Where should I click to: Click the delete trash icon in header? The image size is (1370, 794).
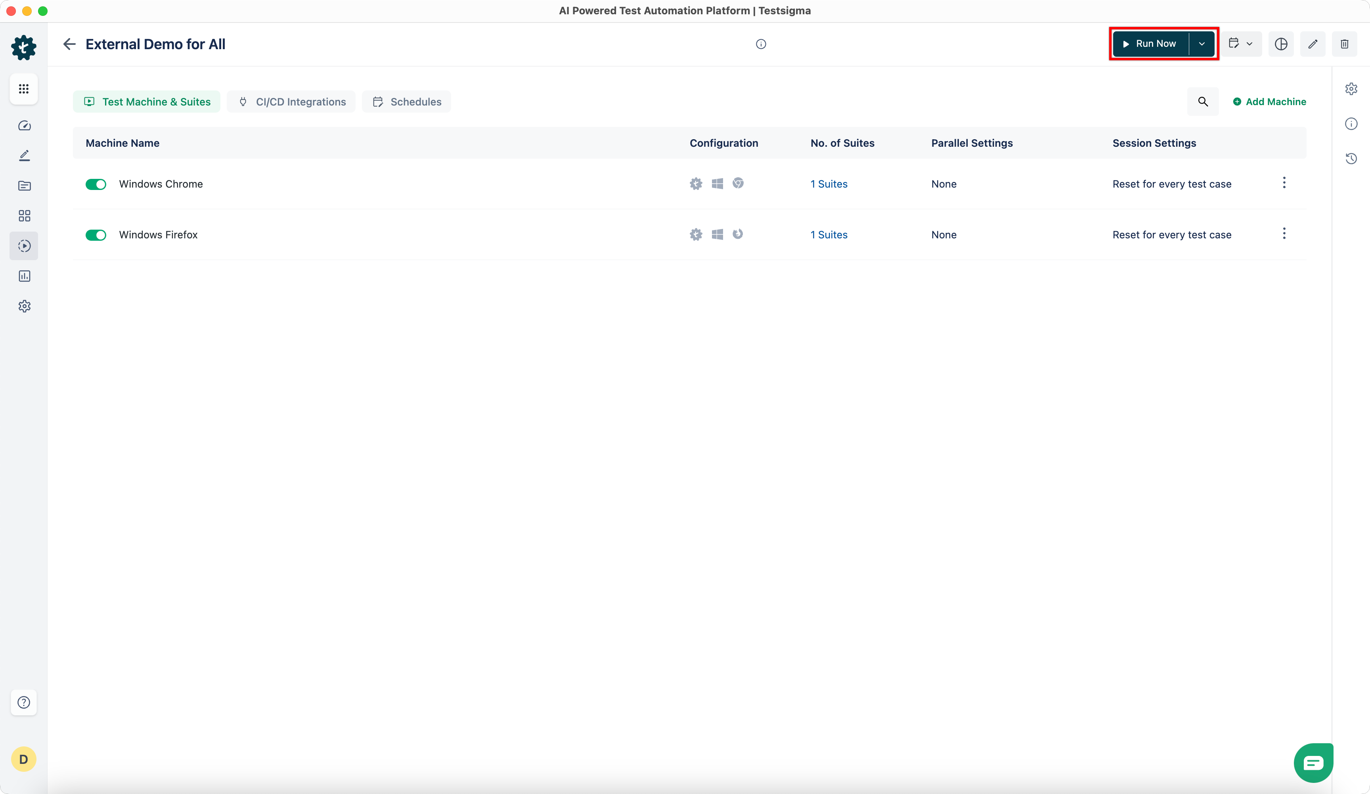[1344, 44]
